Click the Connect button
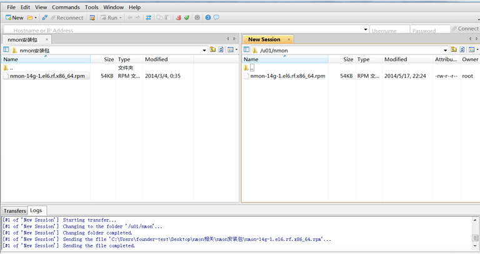480x254 pixels. click(x=465, y=29)
